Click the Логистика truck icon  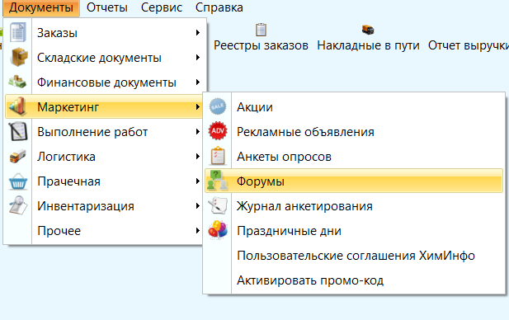click(x=17, y=157)
